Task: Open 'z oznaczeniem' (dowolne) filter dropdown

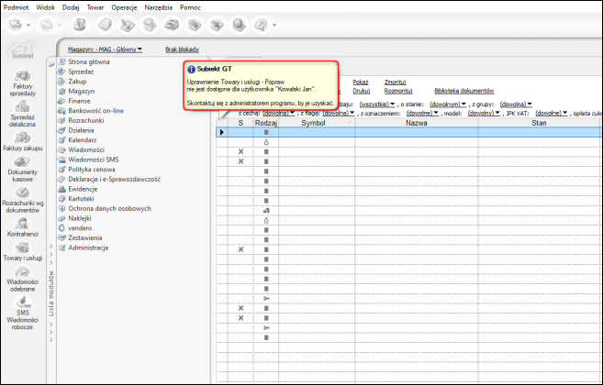Action: [x=422, y=113]
